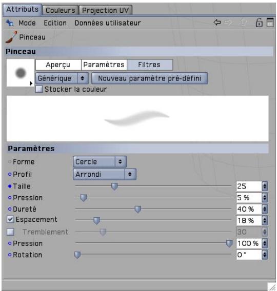Open the Projection UV tab

pyautogui.click(x=105, y=10)
